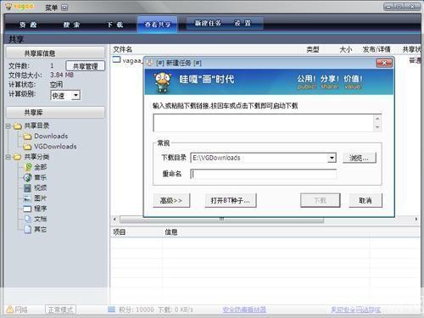Viewport: 424px width, 318px height.
Task: Click the dialog title bar icon
Action: tap(150, 63)
